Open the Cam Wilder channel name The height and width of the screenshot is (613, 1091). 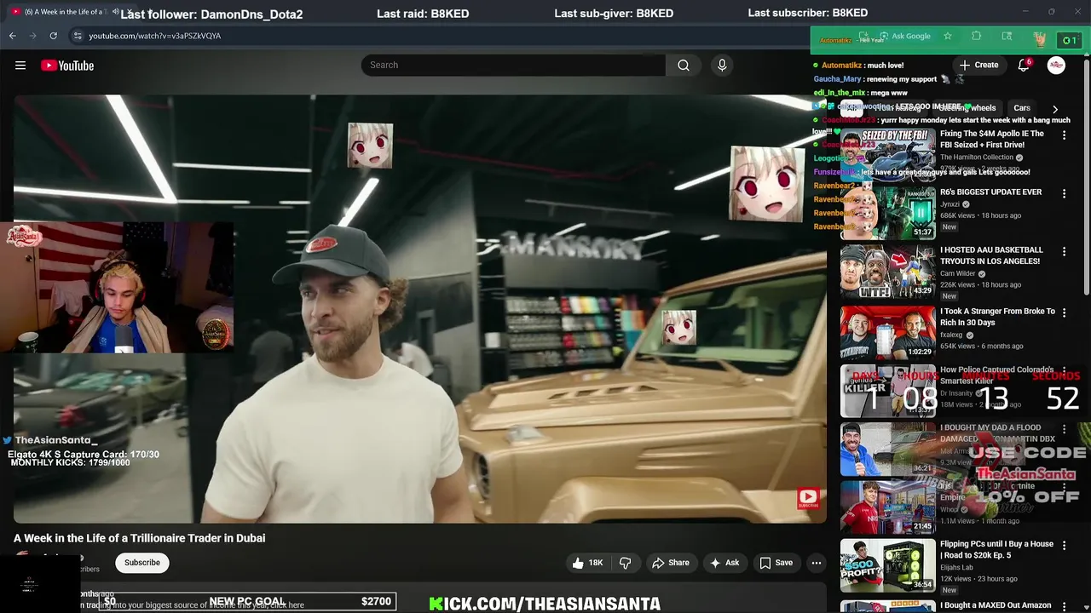957,274
